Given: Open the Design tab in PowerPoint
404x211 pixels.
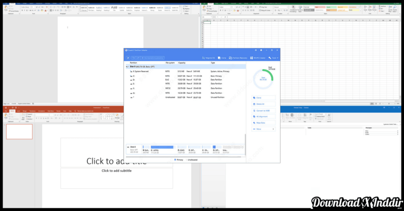Looking at the screenshot, I should tap(25, 111).
